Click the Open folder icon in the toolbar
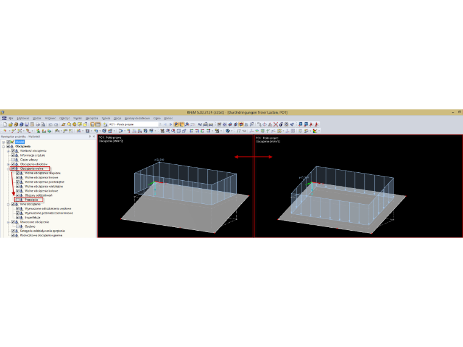463x347 pixels. tap(10, 125)
